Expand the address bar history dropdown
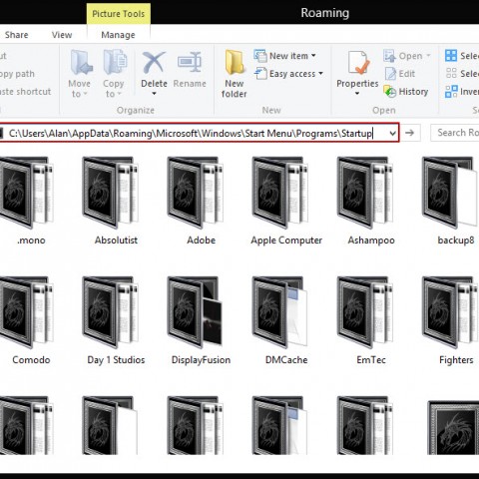Image resolution: width=479 pixels, height=479 pixels. click(393, 134)
